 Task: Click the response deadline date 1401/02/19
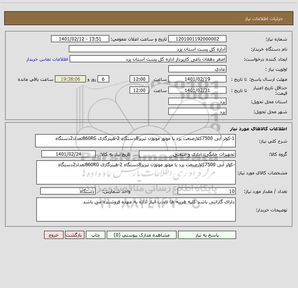(x=197, y=79)
